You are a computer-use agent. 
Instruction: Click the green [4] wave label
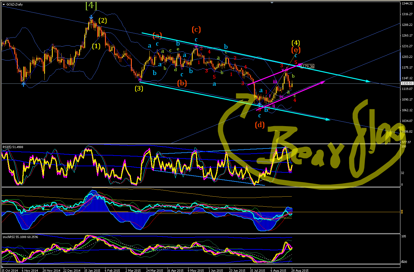[91, 5]
